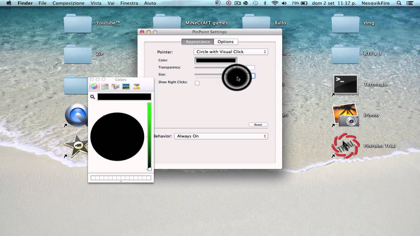420x236 pixels.
Task: Pick a color with the magnifier tool
Action: (x=93, y=97)
